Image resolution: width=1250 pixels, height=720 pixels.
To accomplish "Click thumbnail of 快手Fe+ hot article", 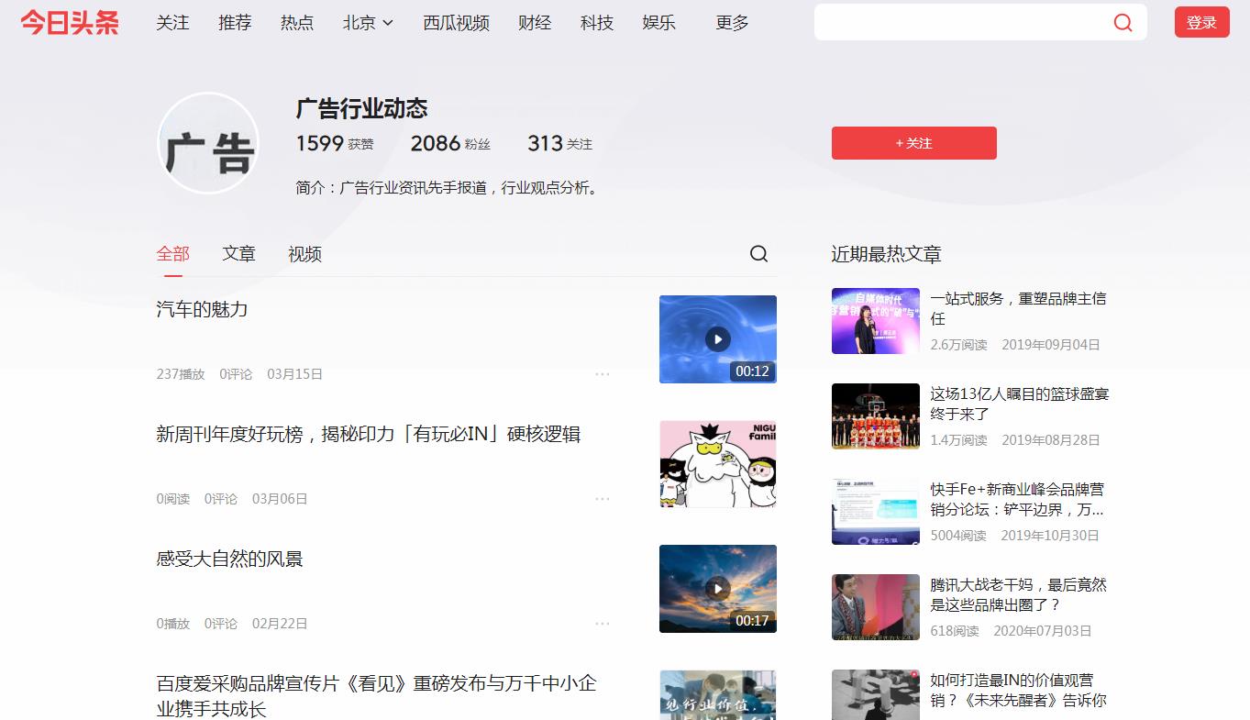I will click(x=876, y=512).
